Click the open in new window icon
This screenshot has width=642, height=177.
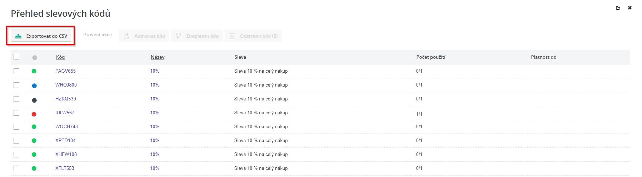coord(618,8)
